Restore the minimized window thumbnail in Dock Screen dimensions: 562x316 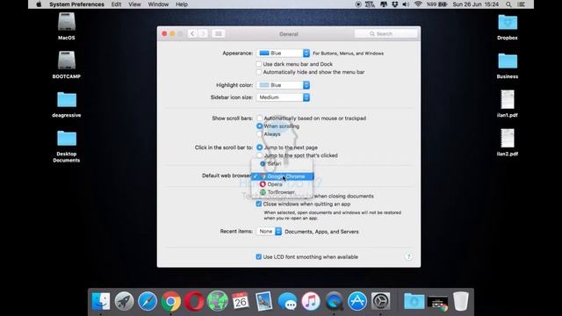437,303
